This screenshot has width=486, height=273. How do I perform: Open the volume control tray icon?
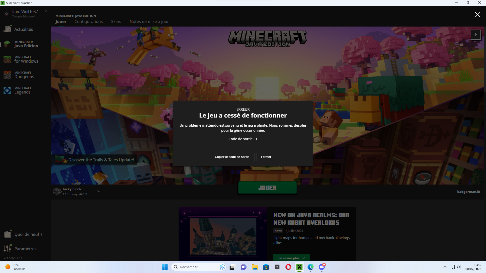pyautogui.click(x=459, y=267)
